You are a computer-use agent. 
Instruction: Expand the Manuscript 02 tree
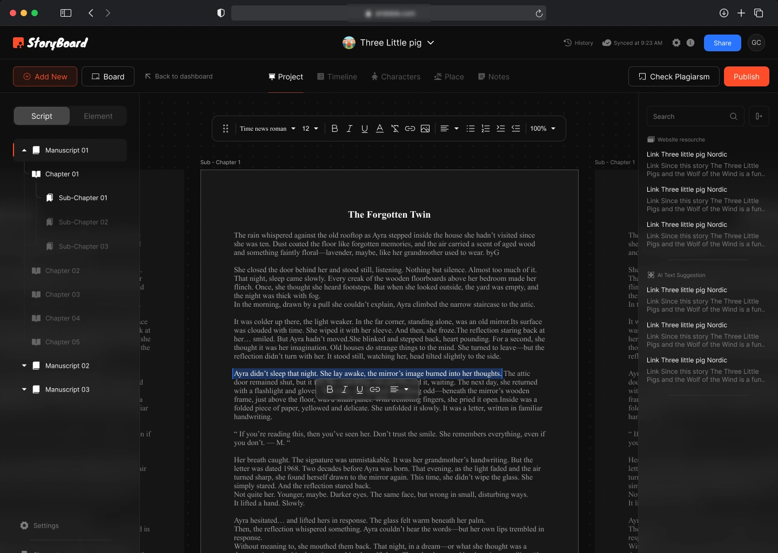point(24,366)
